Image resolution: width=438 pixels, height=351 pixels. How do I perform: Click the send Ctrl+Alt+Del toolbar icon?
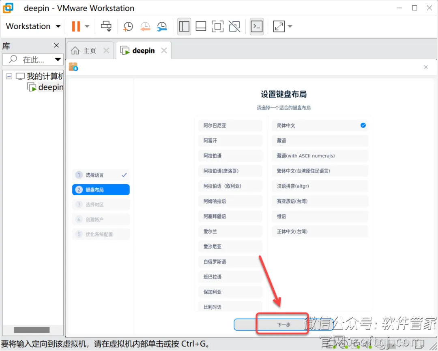tap(106, 26)
